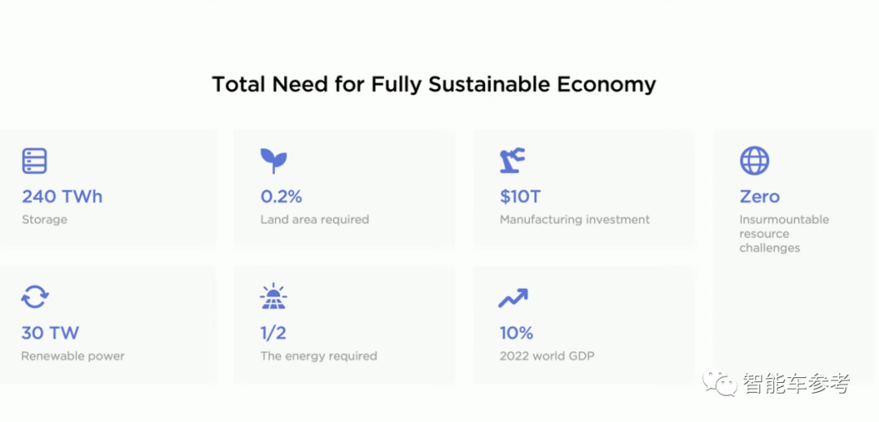The width and height of the screenshot is (879, 422).
Task: Click the 1/2 energy value
Action: [273, 333]
